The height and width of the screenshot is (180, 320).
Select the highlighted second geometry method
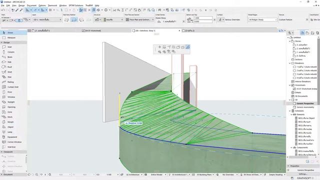point(74,19)
